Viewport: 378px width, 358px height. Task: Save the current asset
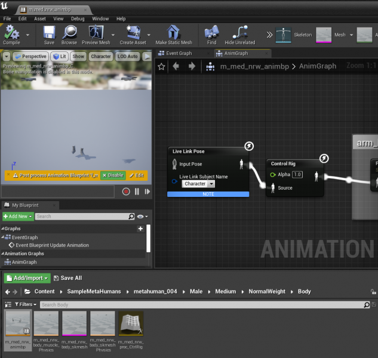[49, 35]
